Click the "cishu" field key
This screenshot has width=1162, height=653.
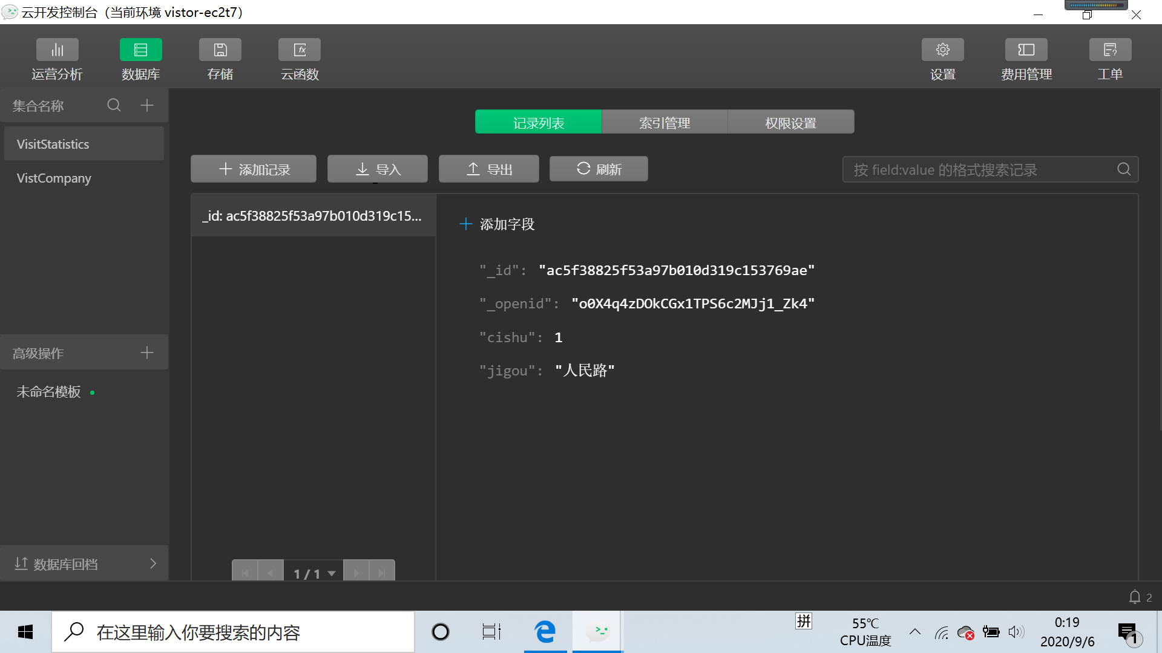click(x=508, y=337)
